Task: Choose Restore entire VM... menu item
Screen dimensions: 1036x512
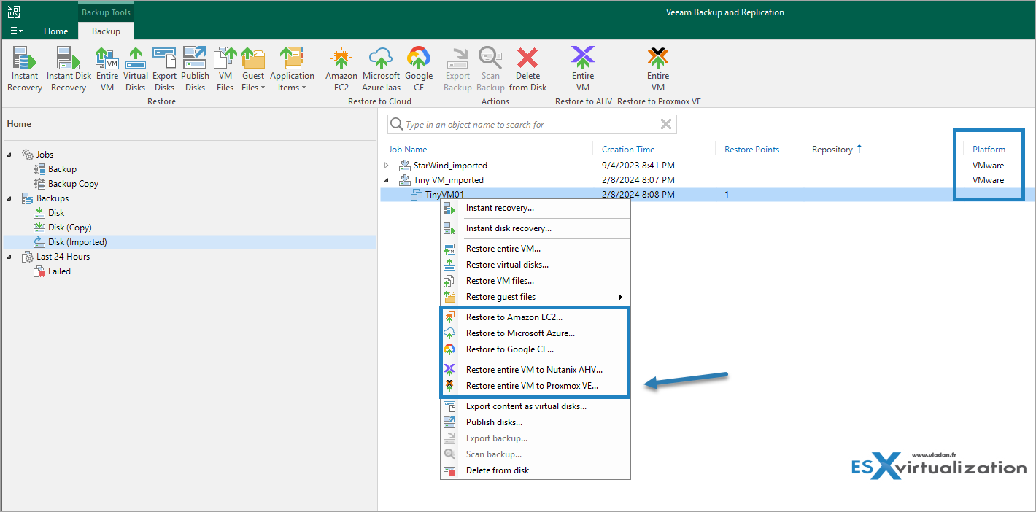Action: pyautogui.click(x=536, y=249)
